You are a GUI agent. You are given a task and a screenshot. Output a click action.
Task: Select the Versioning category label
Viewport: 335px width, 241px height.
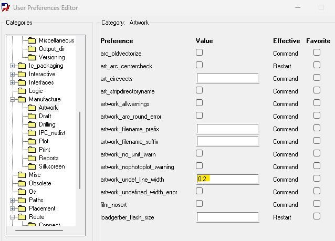point(51,57)
